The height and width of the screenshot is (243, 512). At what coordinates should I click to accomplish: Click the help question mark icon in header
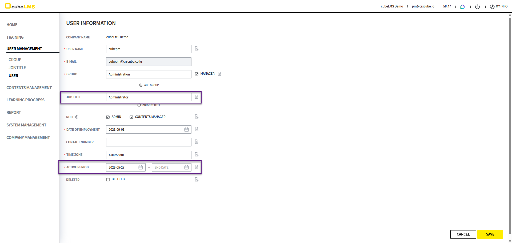click(477, 7)
